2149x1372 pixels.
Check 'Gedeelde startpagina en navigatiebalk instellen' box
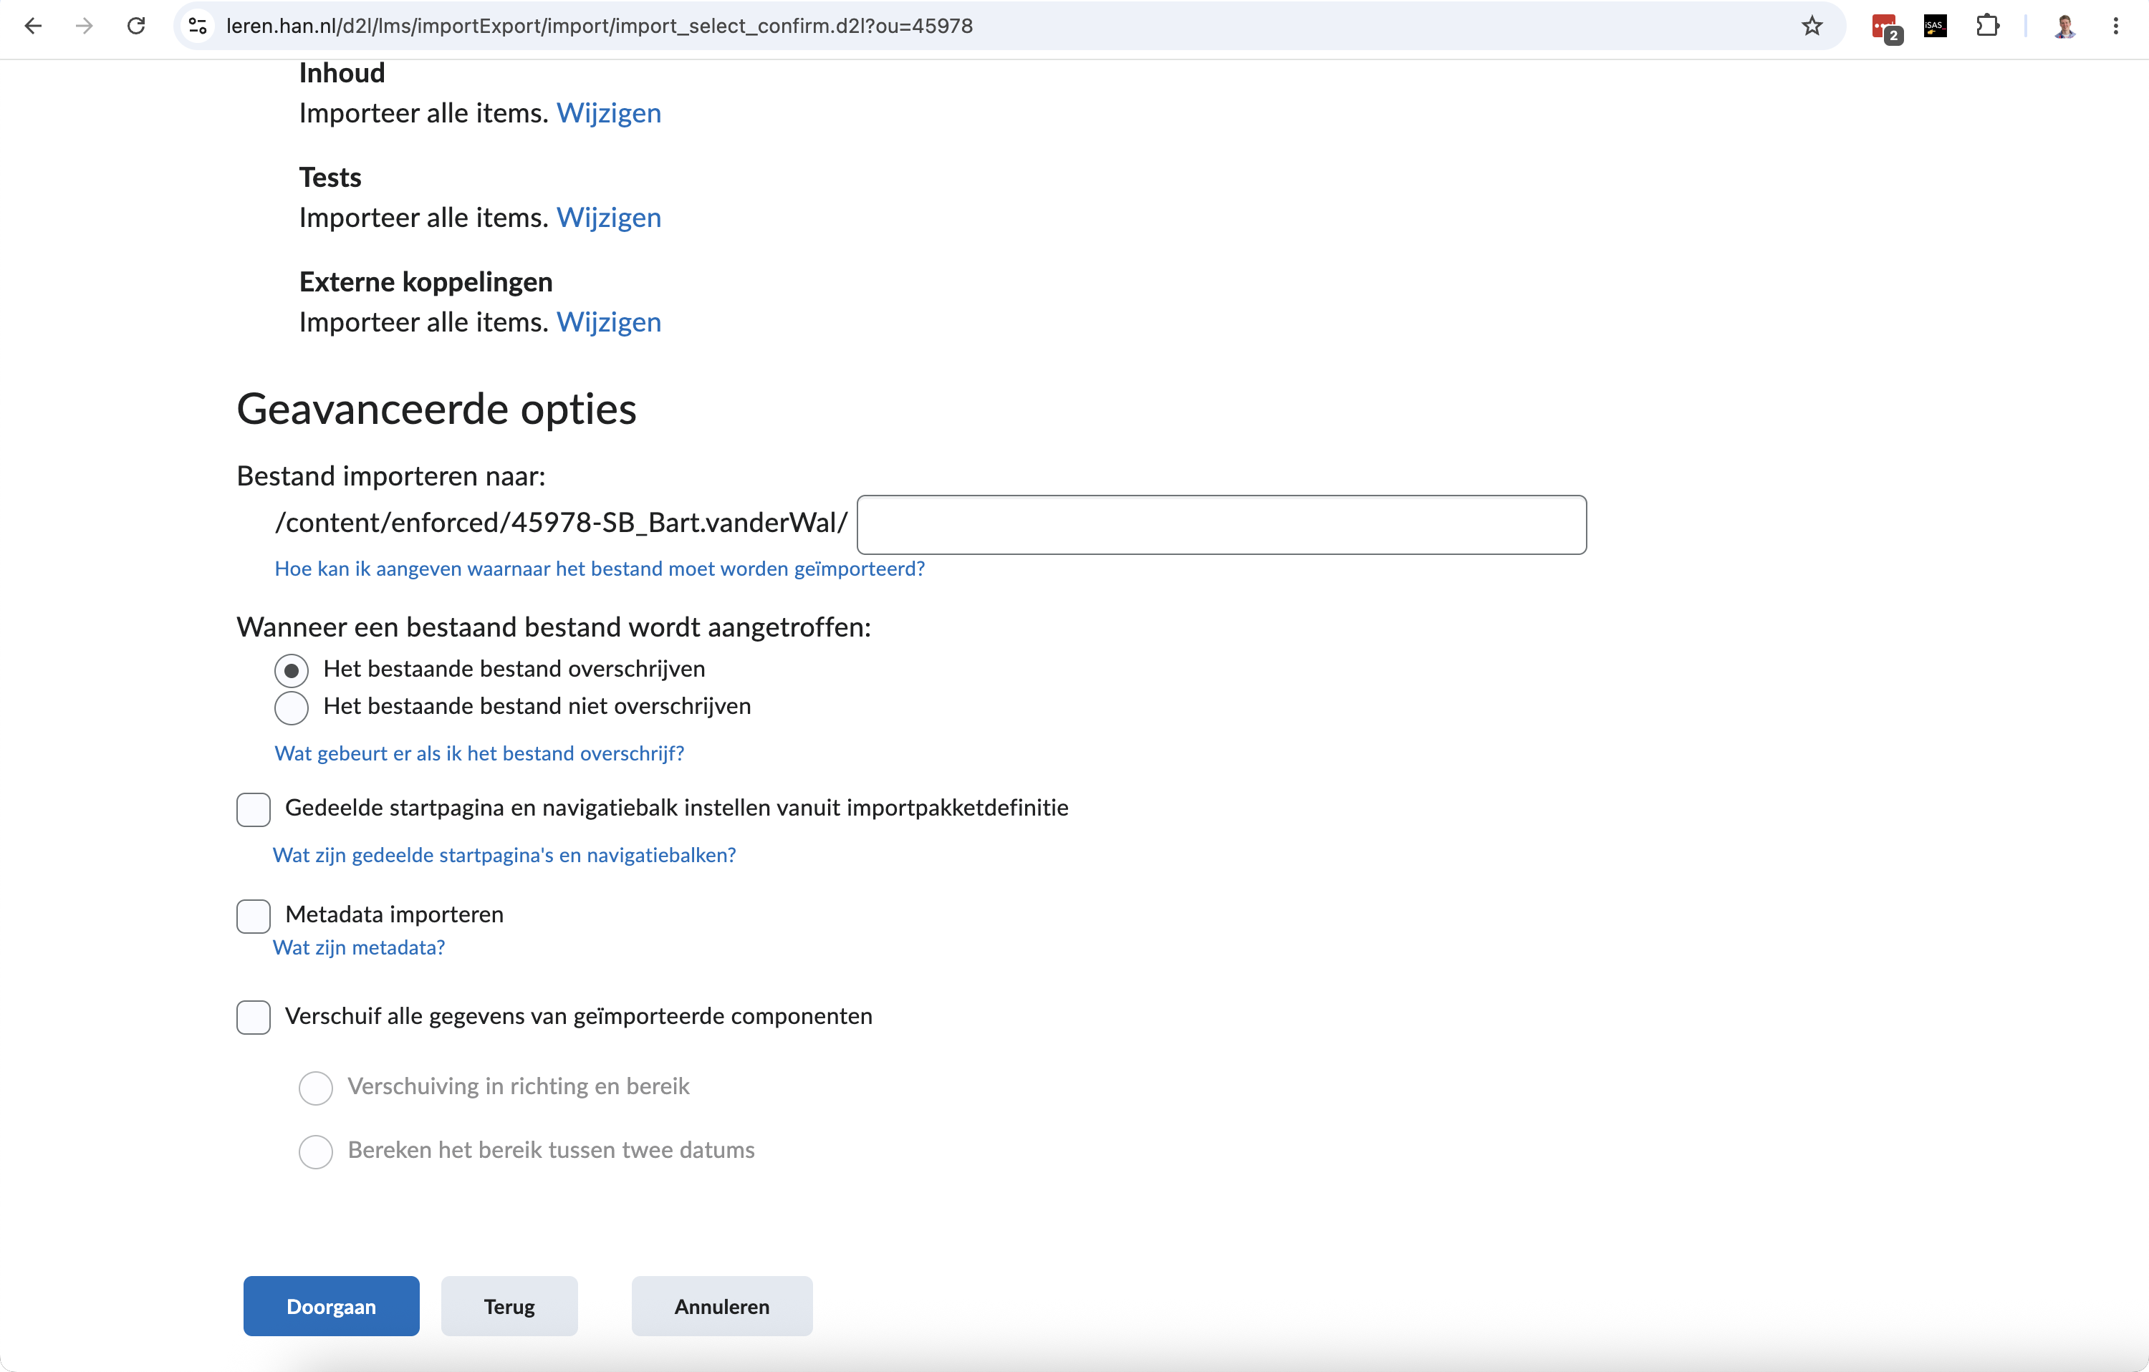point(254,809)
